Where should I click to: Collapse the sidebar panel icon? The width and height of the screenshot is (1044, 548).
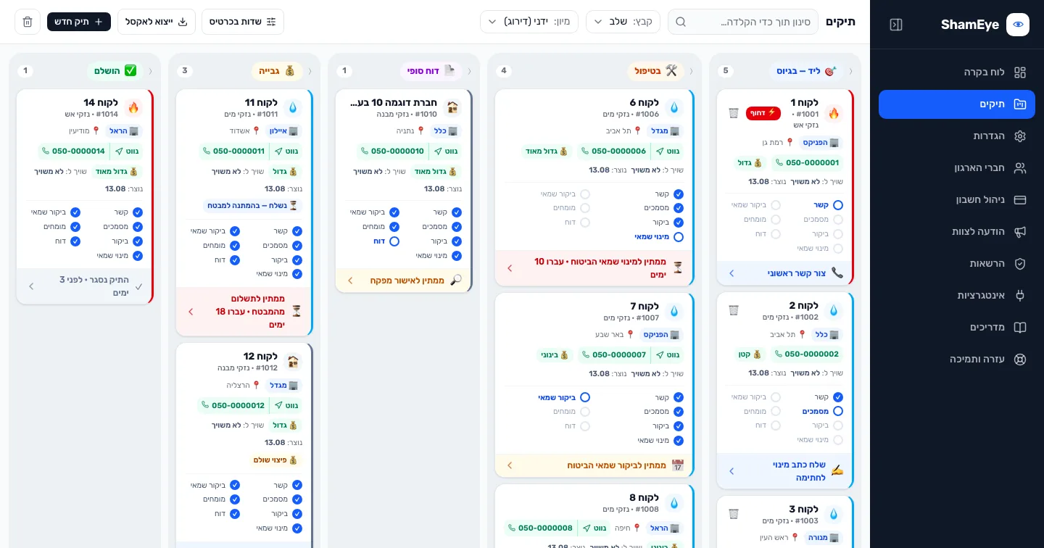click(x=896, y=25)
